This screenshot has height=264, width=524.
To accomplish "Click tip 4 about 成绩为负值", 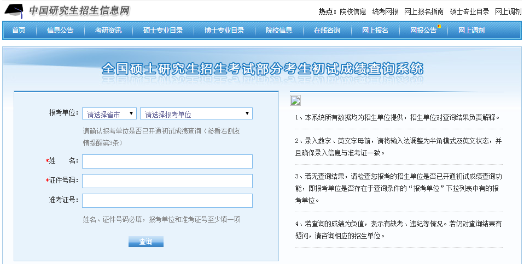I will pyautogui.click(x=398, y=230).
